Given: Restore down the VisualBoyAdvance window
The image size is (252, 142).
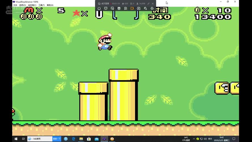Looking at the screenshot, I should [228, 2].
